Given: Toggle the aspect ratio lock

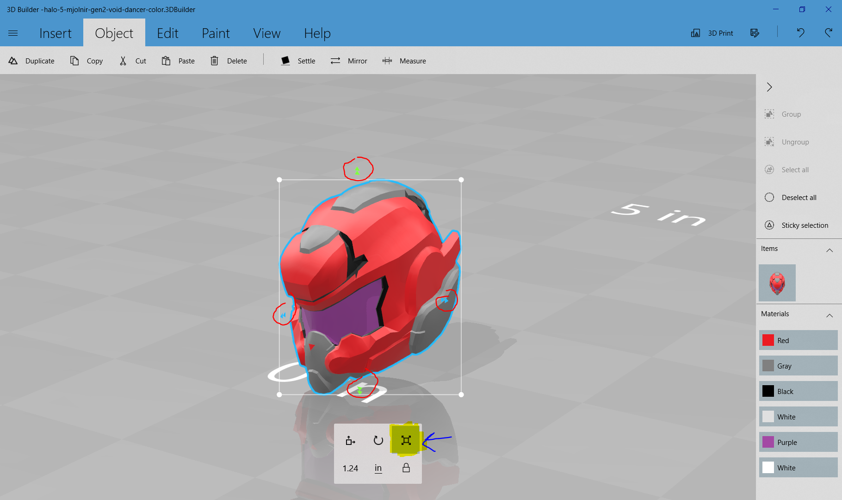Looking at the screenshot, I should tap(406, 468).
